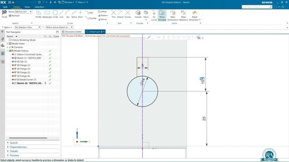289x162 pixels.
Task: Toggle visibility of SB Tab (2)
Action: [x=13, y=62]
